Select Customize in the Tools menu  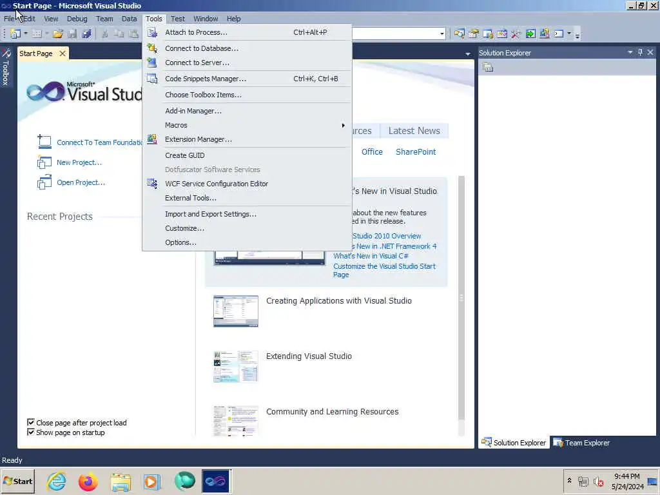click(x=247, y=228)
